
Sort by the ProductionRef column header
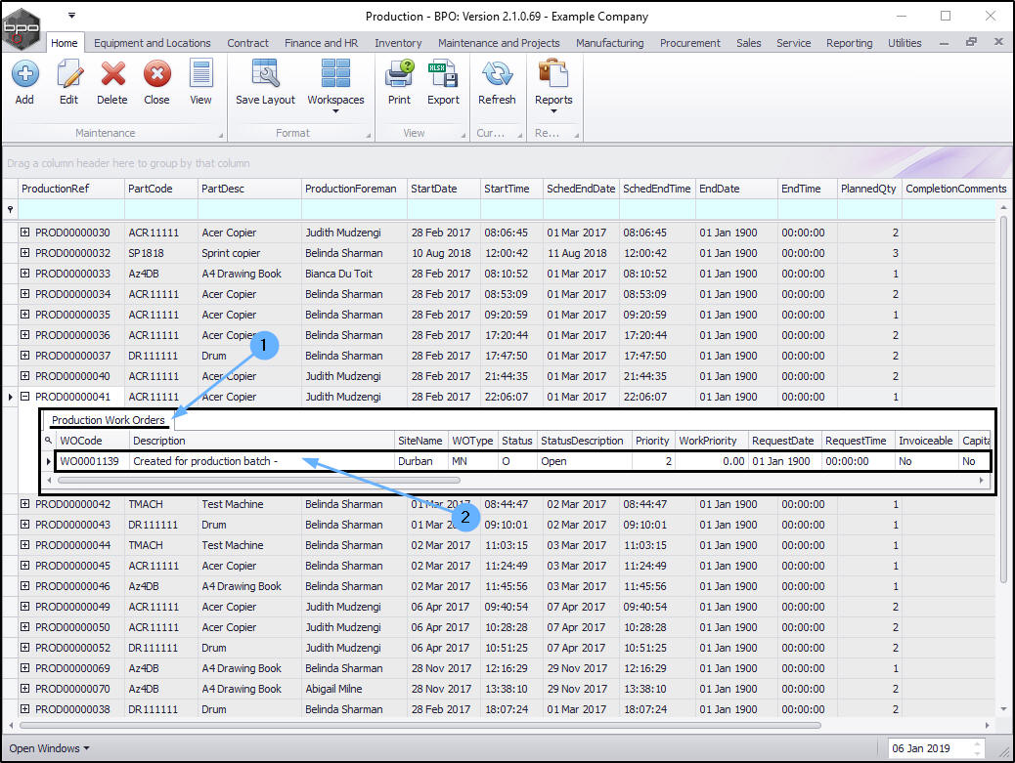pos(68,189)
